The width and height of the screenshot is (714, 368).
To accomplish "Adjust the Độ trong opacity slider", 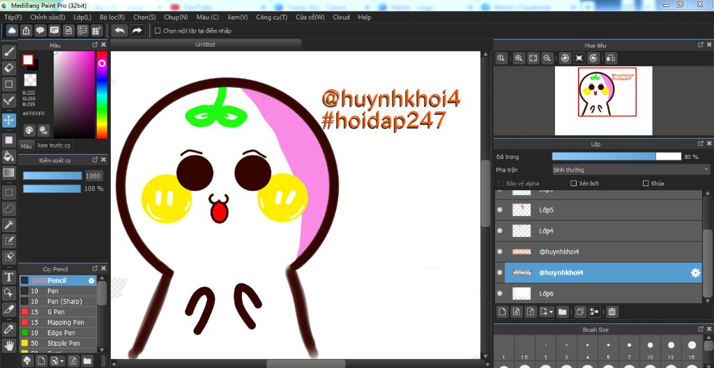I will [x=616, y=157].
